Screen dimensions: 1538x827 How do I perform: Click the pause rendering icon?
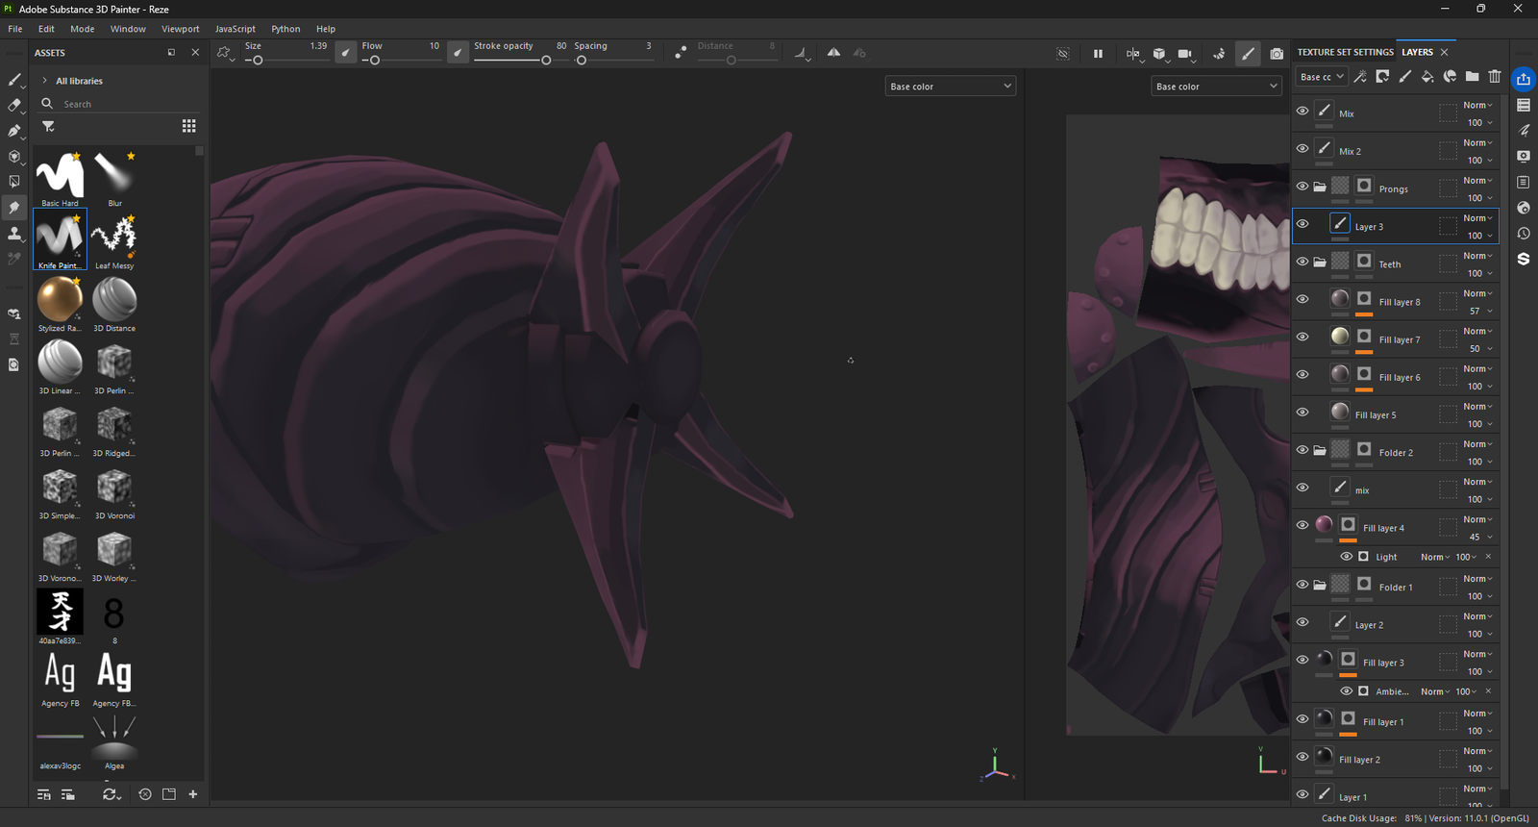tap(1098, 54)
